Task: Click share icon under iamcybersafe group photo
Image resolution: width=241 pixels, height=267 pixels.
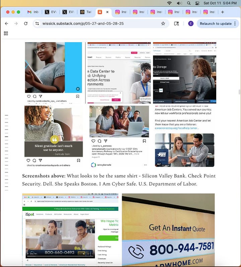Action: click(105, 141)
